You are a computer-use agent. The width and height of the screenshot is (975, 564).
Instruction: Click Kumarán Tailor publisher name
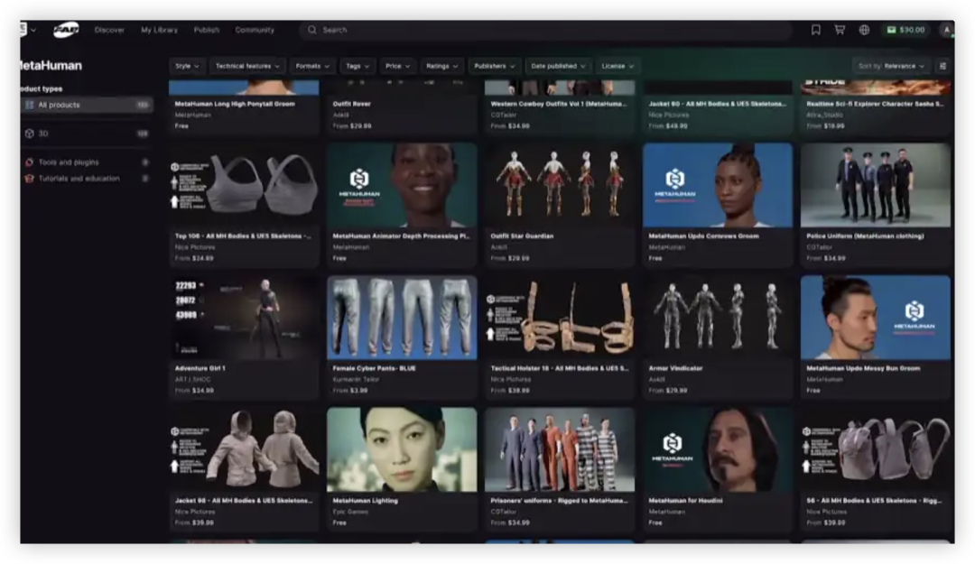click(x=356, y=379)
